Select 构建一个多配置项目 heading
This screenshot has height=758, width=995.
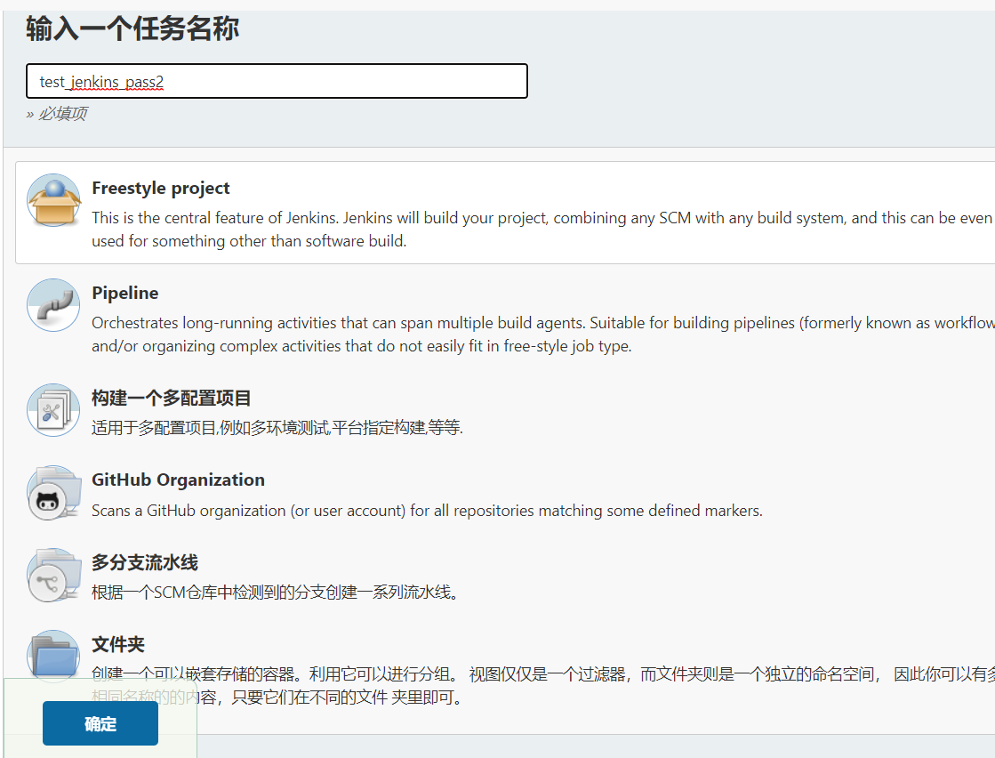[x=172, y=398]
